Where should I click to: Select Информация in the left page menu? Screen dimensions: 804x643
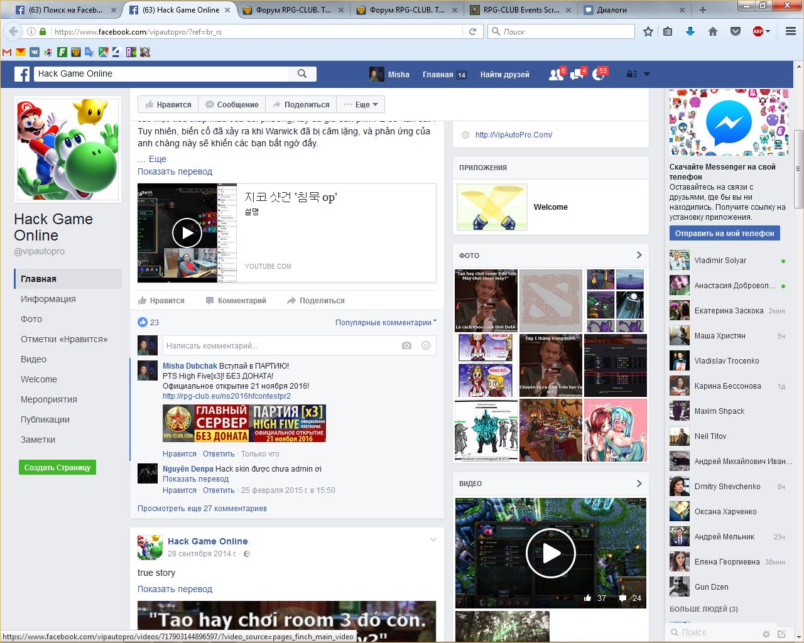click(48, 299)
